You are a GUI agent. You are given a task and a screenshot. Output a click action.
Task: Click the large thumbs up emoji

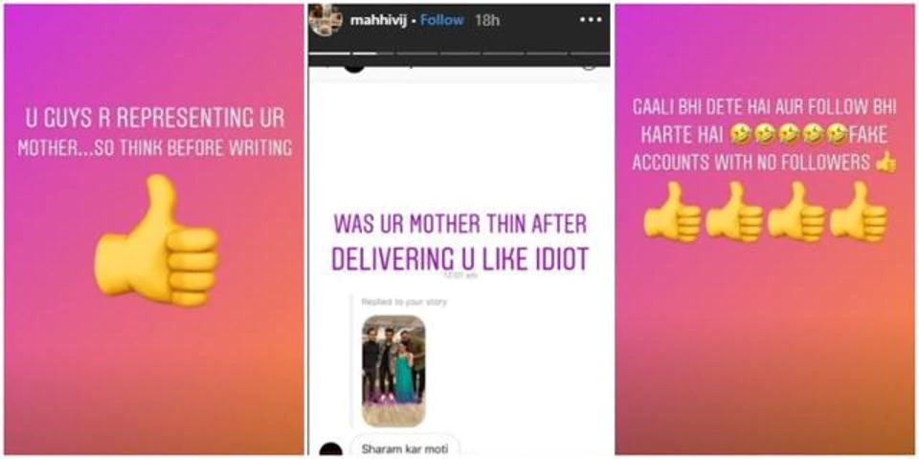[x=156, y=241]
